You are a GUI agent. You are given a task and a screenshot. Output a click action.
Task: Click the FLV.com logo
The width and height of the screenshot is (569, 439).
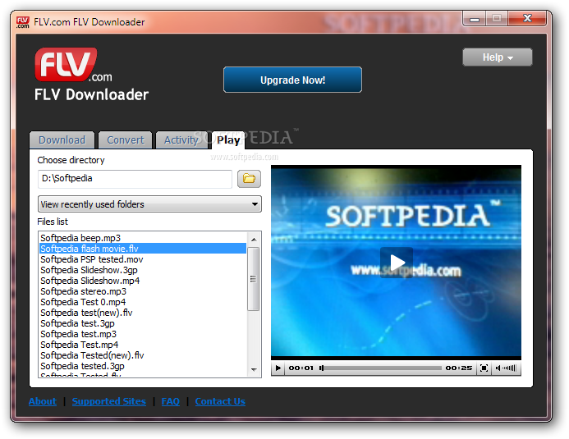pos(73,65)
